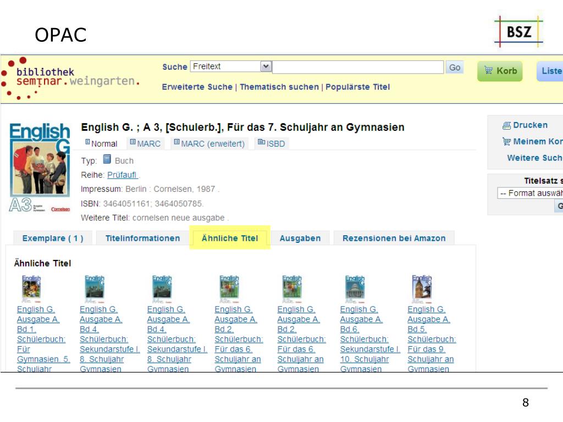
Task: Open Erweiterte Suche link
Action: [x=197, y=87]
